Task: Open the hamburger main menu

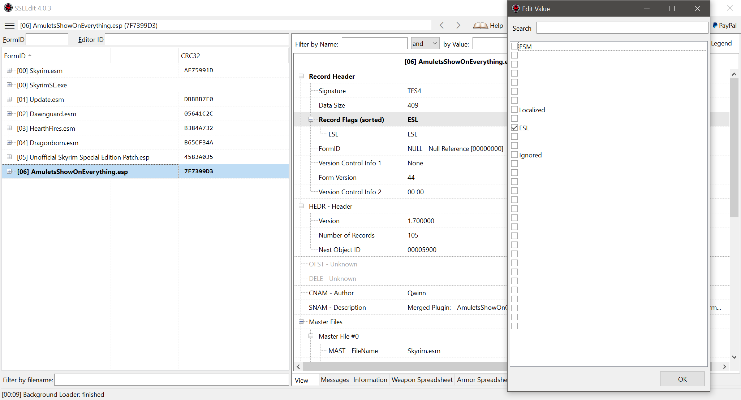Action: pyautogui.click(x=10, y=26)
